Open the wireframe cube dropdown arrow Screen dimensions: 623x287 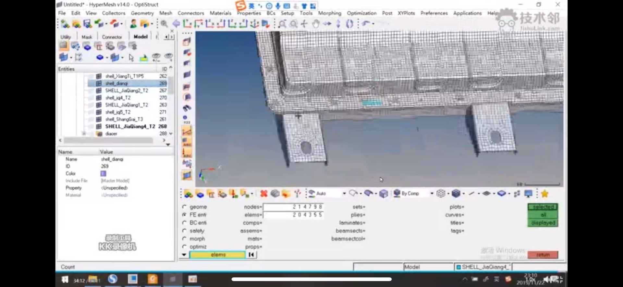pyautogui.click(x=448, y=194)
